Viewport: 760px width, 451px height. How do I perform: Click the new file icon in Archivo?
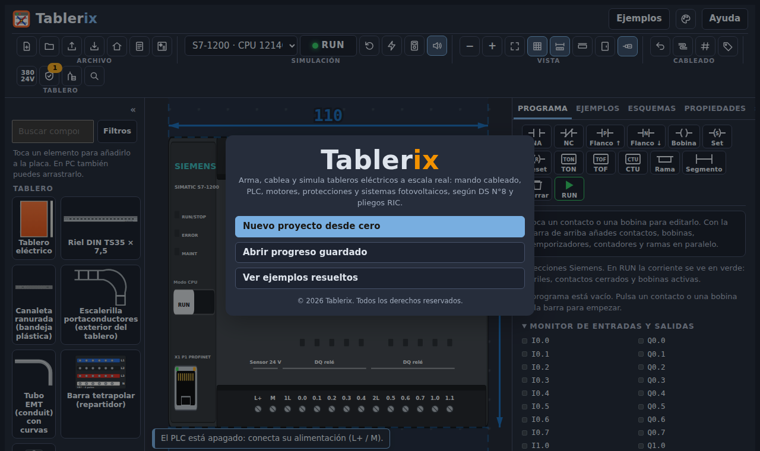tap(27, 46)
